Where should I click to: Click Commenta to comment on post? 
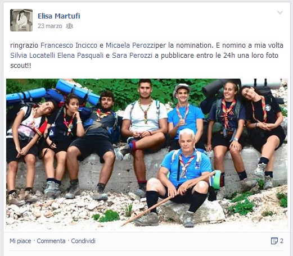tap(51, 241)
